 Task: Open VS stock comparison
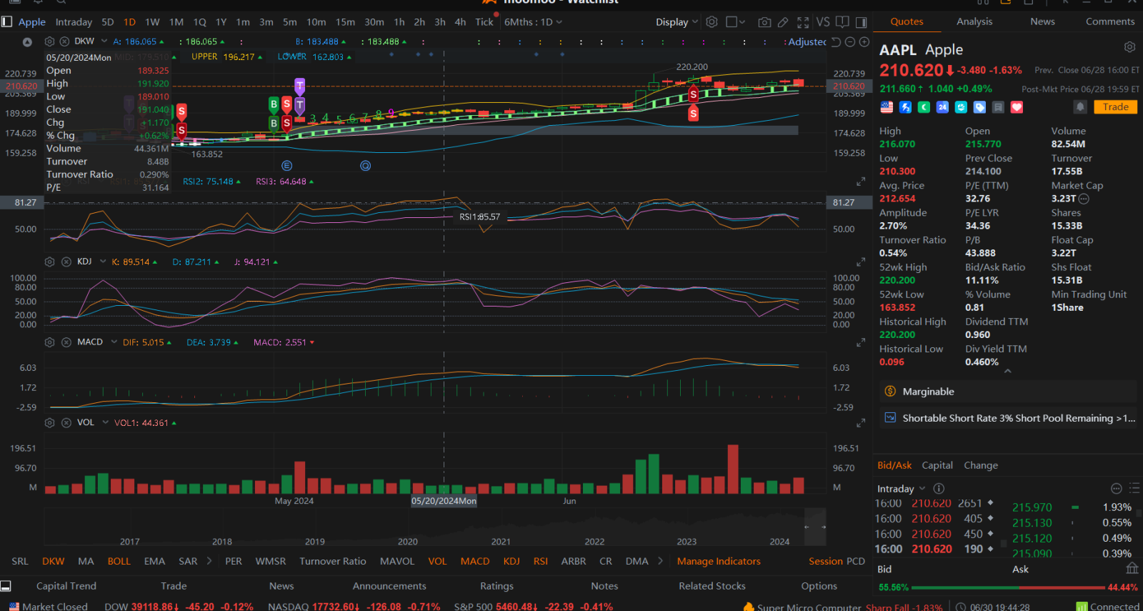click(x=823, y=22)
